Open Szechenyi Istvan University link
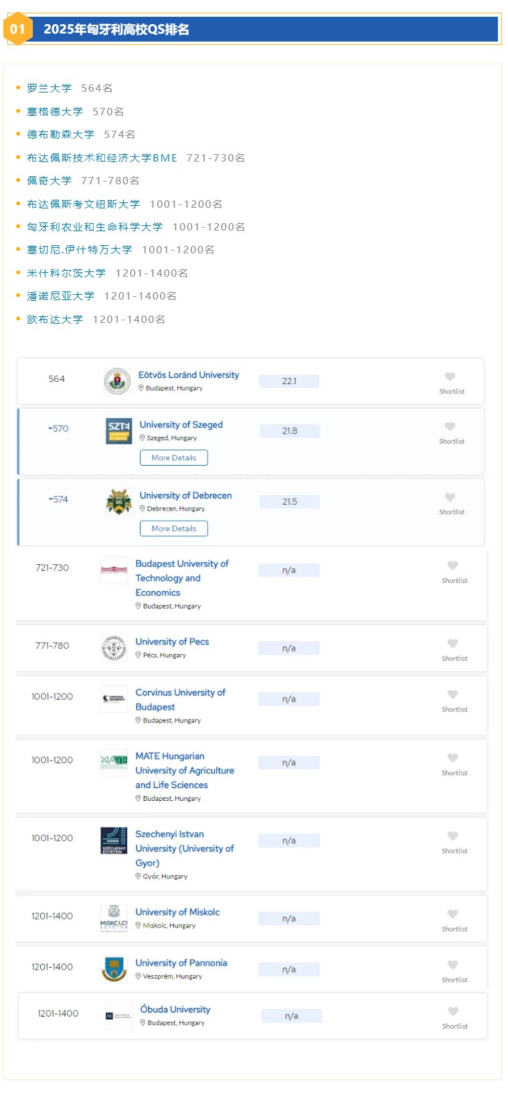508x1105 pixels. pyautogui.click(x=185, y=848)
